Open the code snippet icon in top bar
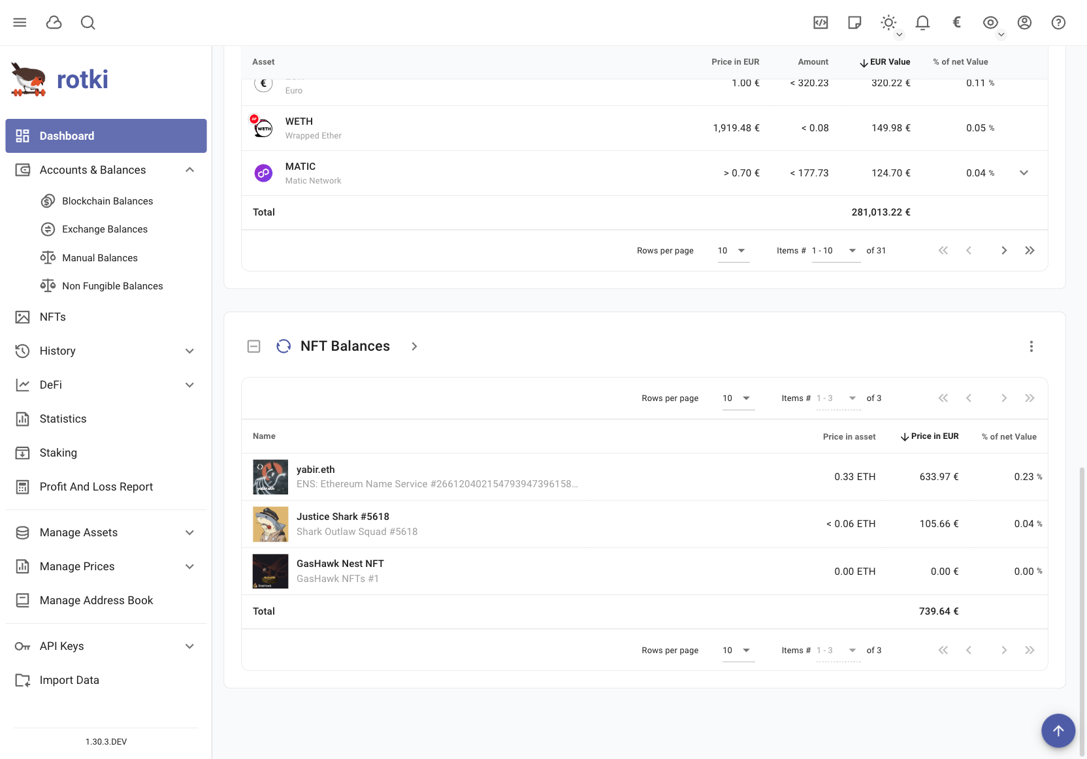The width and height of the screenshot is (1087, 759). [x=820, y=23]
